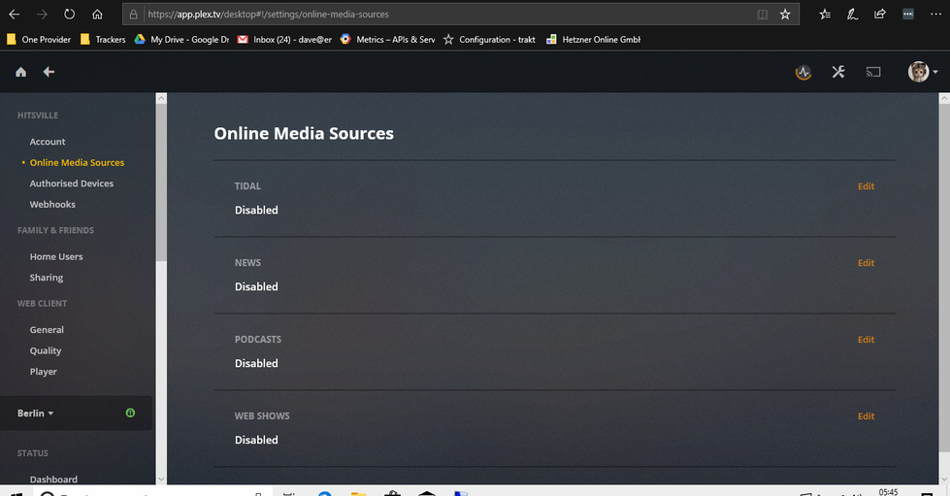Open the One Provider bookmark
950x496 pixels.
click(39, 40)
